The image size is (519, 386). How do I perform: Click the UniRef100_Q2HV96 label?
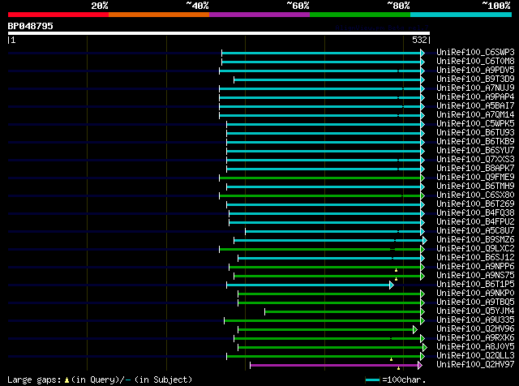(475, 329)
